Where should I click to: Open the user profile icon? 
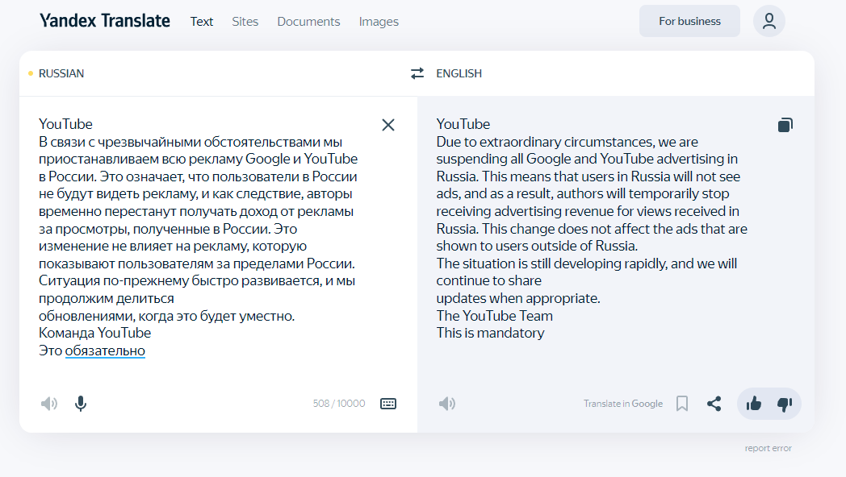769,22
